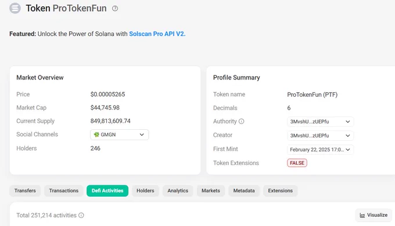Open the Metadata tab
This screenshot has height=226, width=395.
[x=244, y=191]
